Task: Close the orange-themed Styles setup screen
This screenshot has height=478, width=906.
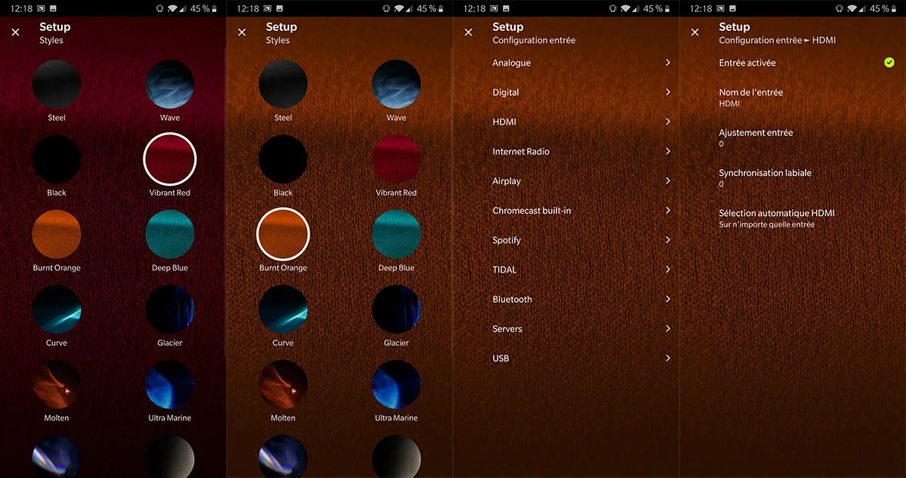Action: pyautogui.click(x=242, y=32)
